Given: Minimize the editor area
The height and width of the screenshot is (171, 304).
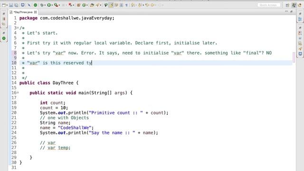Looking at the screenshot, I should [286, 11].
